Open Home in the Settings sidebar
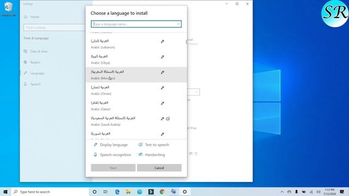This screenshot has height=196, width=349. [x=35, y=17]
